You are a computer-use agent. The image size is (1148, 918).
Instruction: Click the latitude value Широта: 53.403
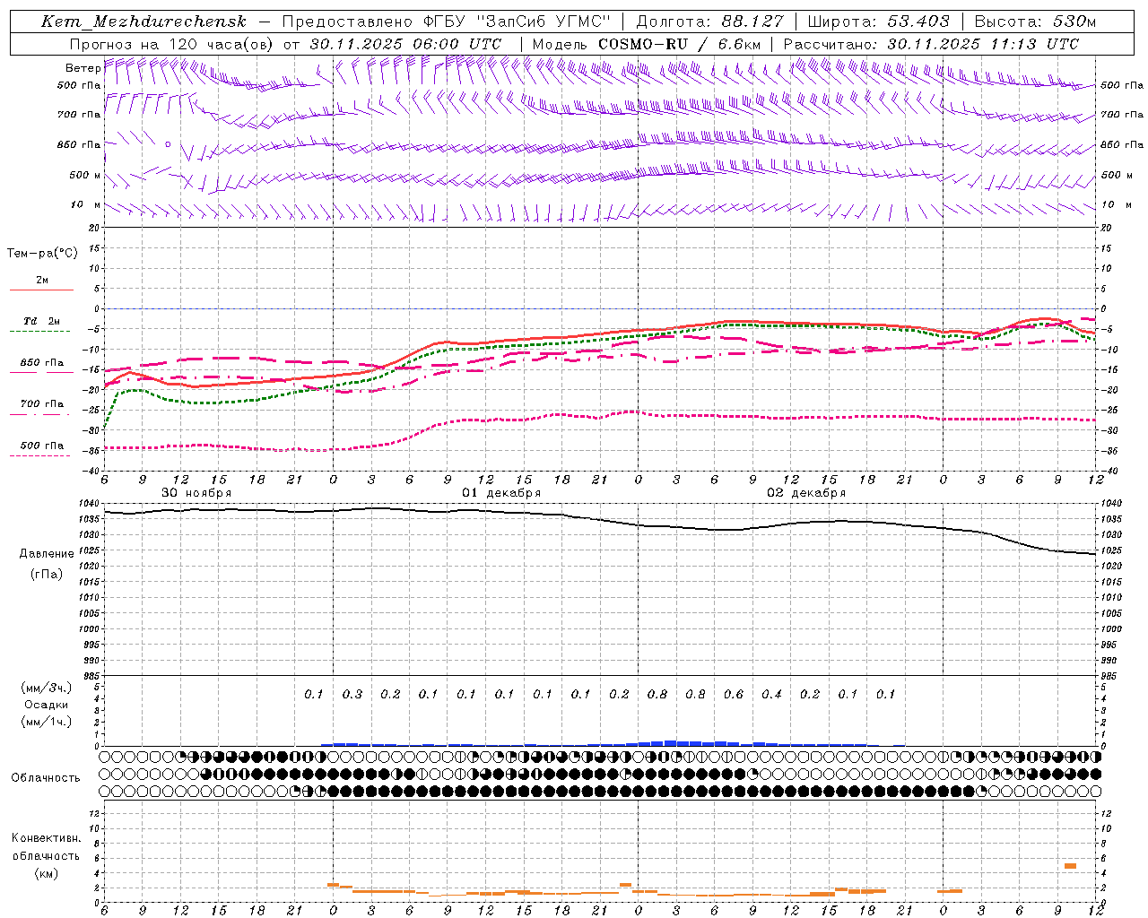tap(878, 22)
